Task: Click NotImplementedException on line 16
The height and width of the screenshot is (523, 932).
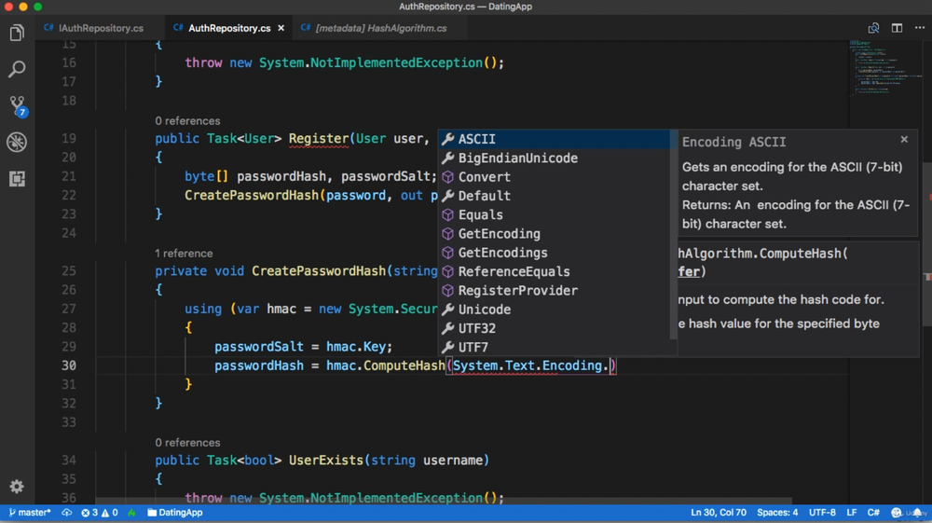Action: 396,62
